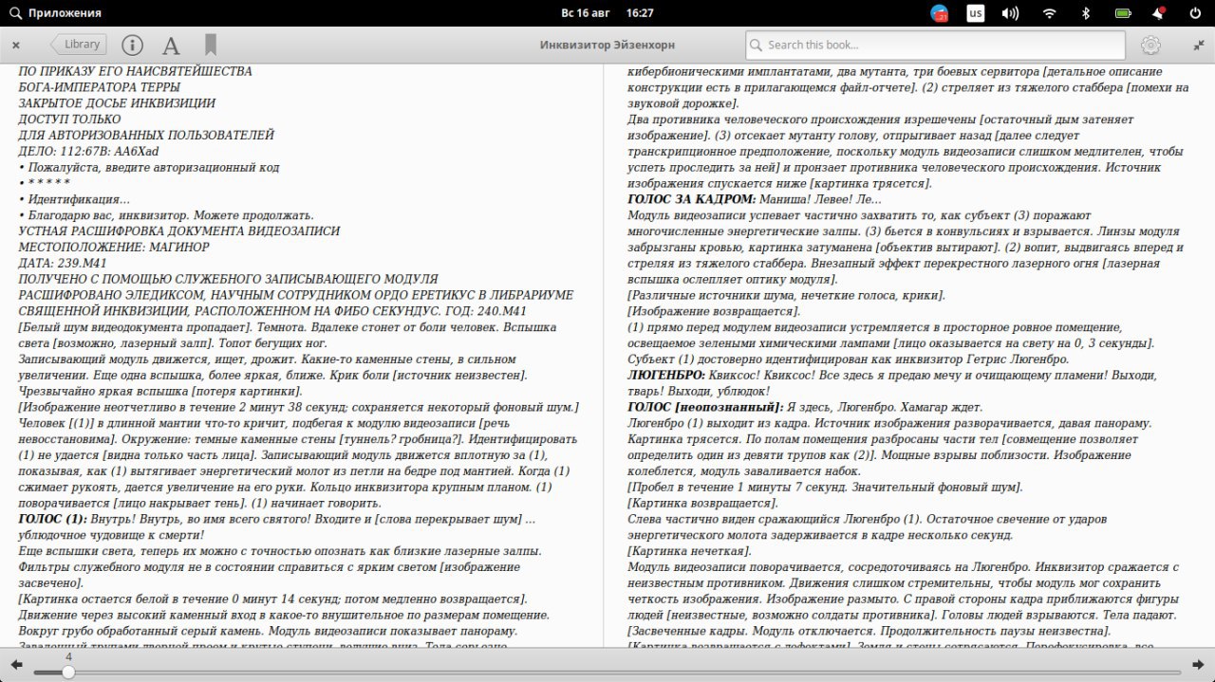Open the session power menu icon
This screenshot has width=1215, height=682.
[1195, 13]
